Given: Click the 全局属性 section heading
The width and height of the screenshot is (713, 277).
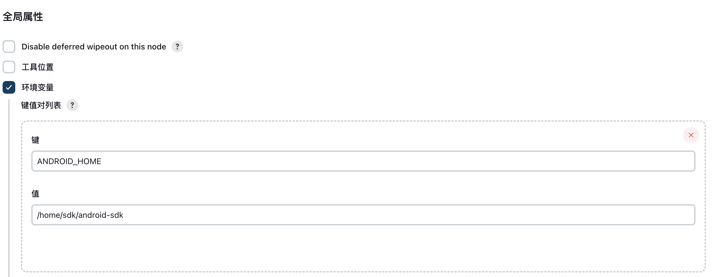Looking at the screenshot, I should point(23,17).
